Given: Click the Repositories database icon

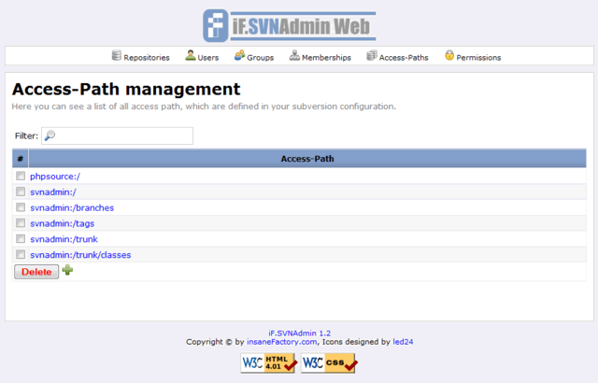Looking at the screenshot, I should pos(117,56).
